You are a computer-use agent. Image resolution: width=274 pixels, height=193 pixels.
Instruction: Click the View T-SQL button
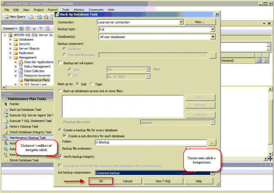(163, 181)
